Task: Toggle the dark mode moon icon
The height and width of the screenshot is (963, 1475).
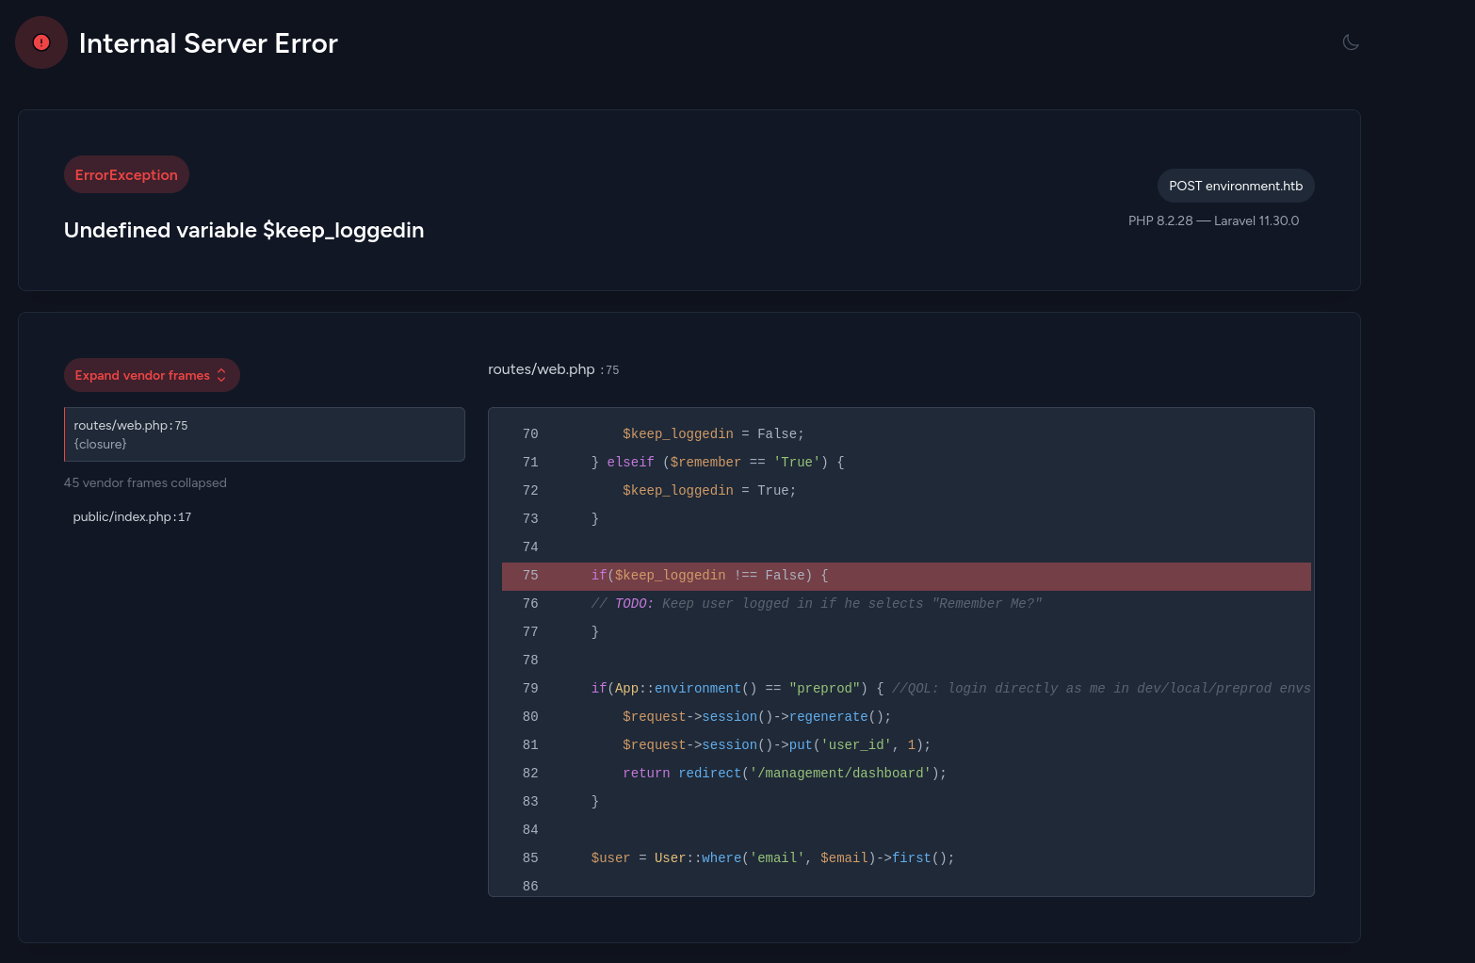Action: pyautogui.click(x=1351, y=42)
